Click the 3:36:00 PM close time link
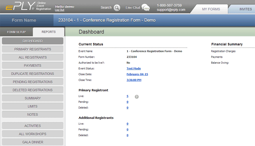 coord(134,80)
